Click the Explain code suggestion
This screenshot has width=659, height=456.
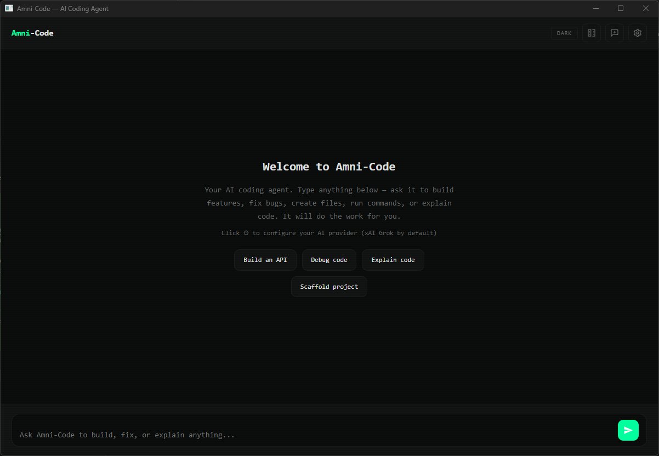tap(393, 260)
